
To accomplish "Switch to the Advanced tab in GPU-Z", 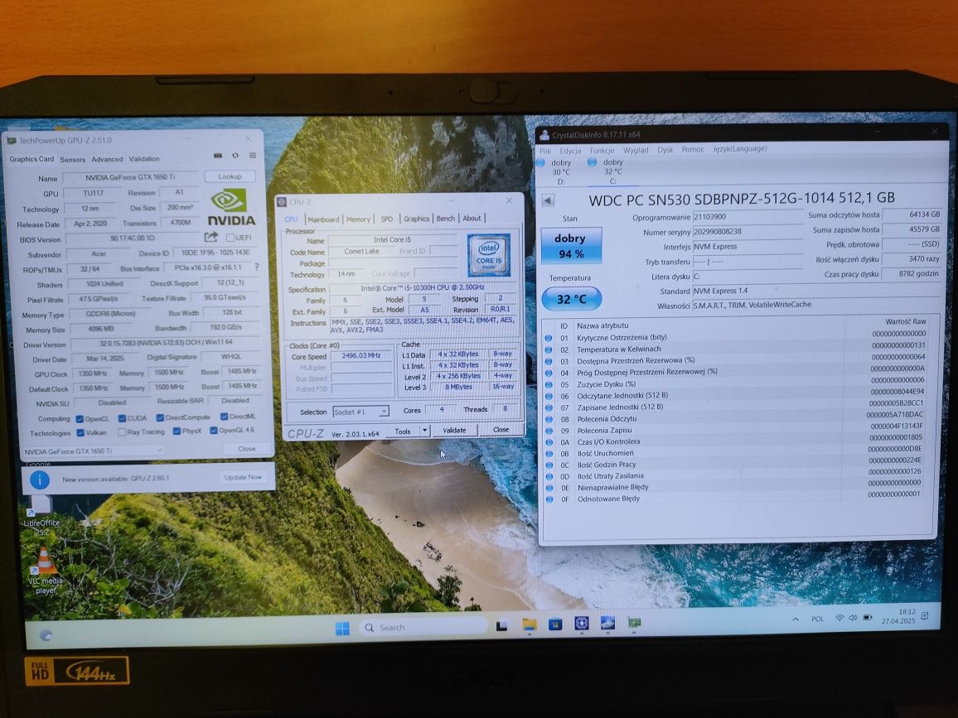I will tap(107, 159).
